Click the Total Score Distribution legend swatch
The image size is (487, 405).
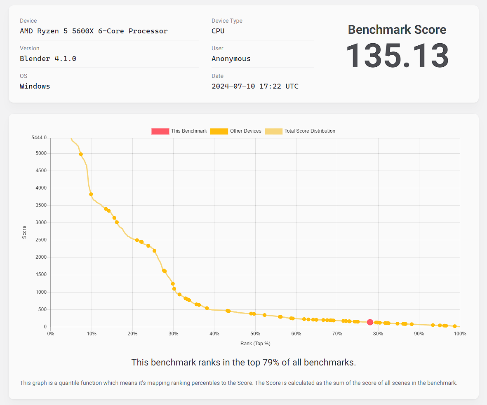click(x=273, y=131)
